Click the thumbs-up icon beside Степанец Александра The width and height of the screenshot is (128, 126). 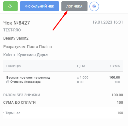(8, 82)
